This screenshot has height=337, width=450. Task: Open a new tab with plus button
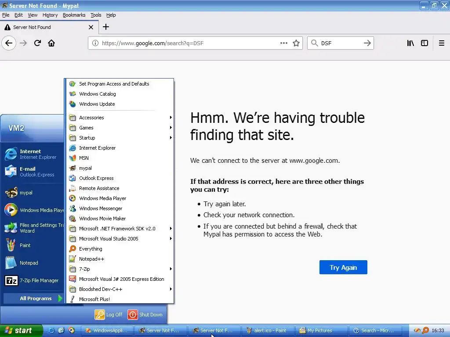106,27
